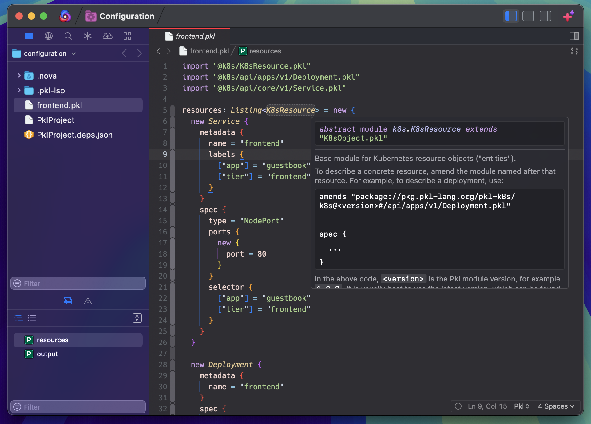591x424 pixels.
Task: Click Ln 9, Col 15 position indicator
Action: (x=487, y=406)
